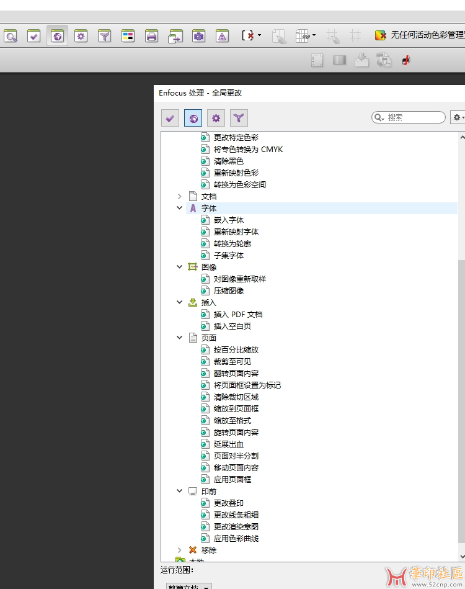
Task: Expand the 移除 tree category
Action: click(x=179, y=550)
